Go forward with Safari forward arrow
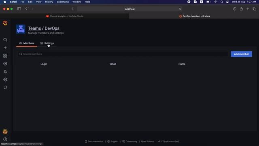This screenshot has width=259, height=146. (32, 9)
